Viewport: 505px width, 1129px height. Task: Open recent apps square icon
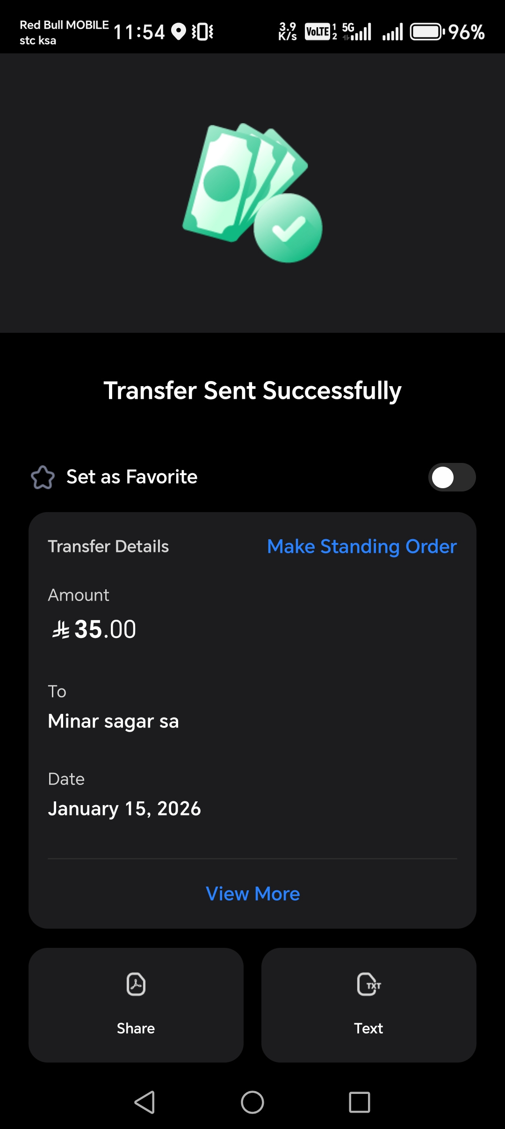pos(360,1102)
